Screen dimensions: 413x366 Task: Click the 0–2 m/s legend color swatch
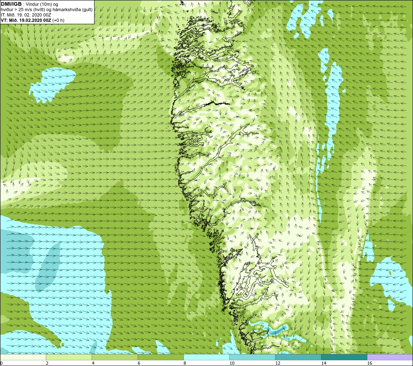(x=23, y=357)
